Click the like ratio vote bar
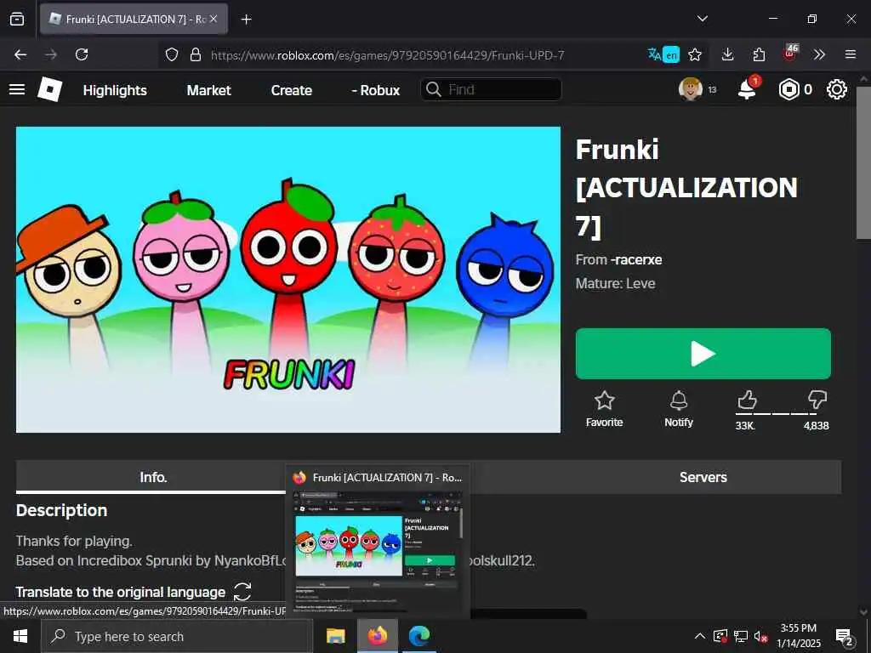The image size is (871, 653). 776,414
